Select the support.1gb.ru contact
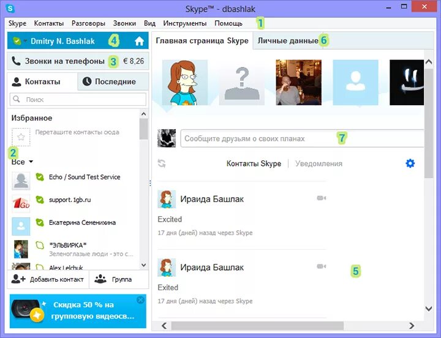The image size is (441, 338). [x=73, y=203]
